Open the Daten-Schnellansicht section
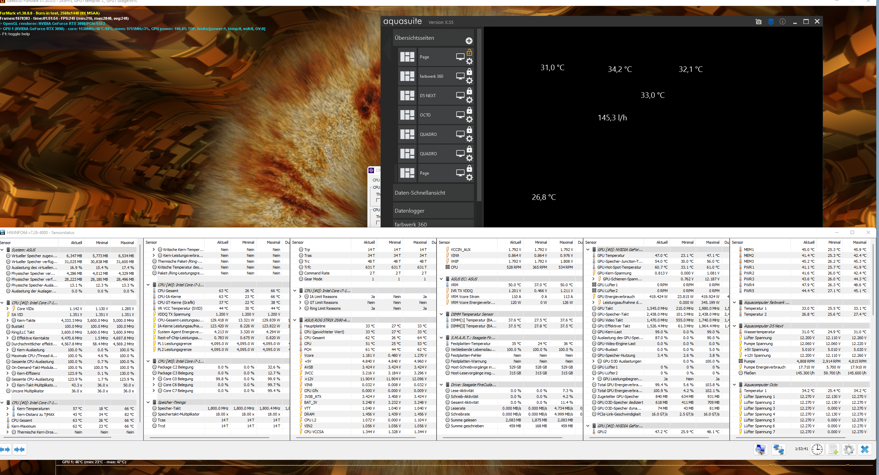Screen dimensions: 879x475 click(433, 193)
